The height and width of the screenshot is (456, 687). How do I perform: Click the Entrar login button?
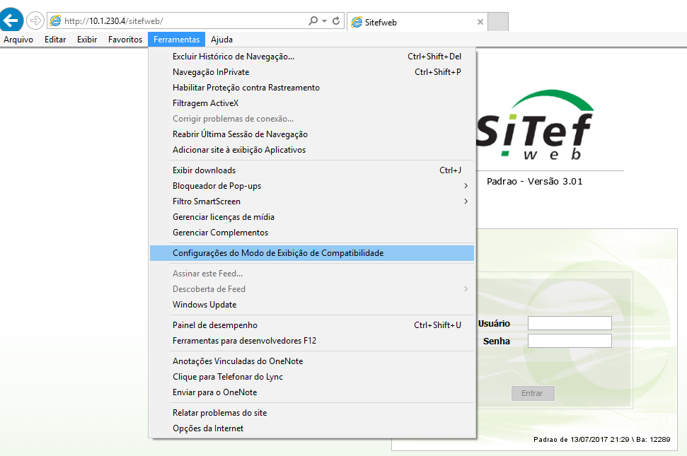pos(533,393)
